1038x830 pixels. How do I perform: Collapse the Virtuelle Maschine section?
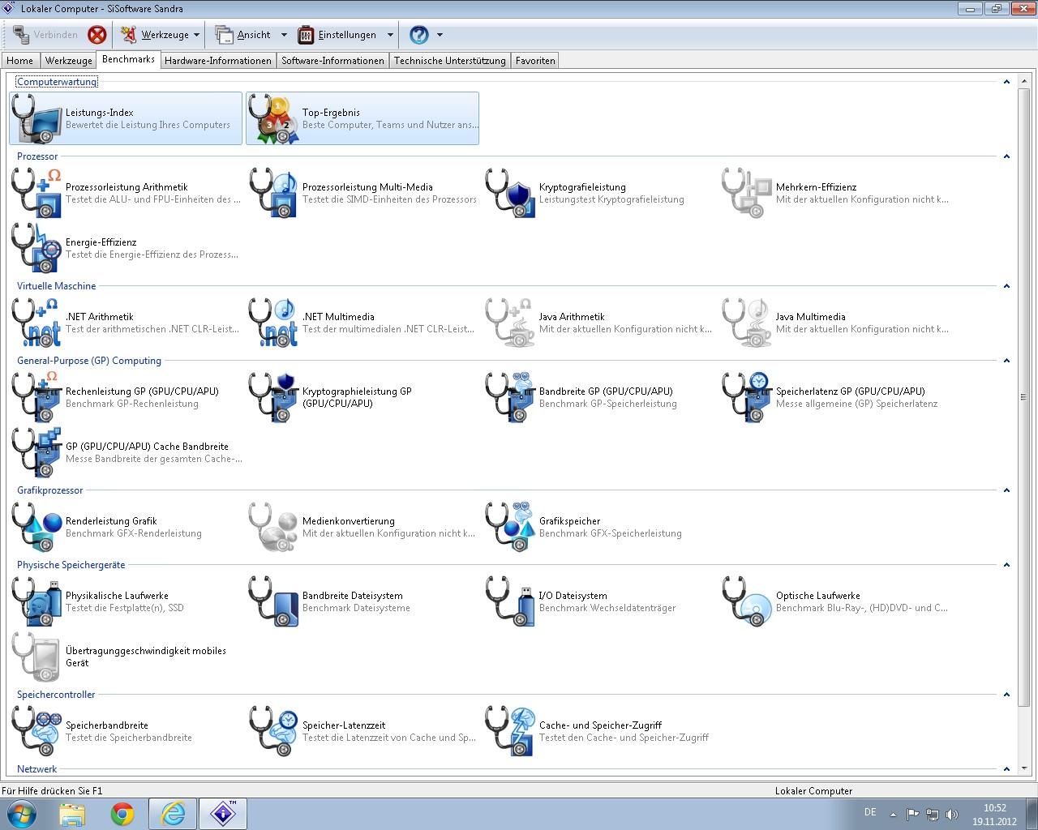[x=1006, y=286]
